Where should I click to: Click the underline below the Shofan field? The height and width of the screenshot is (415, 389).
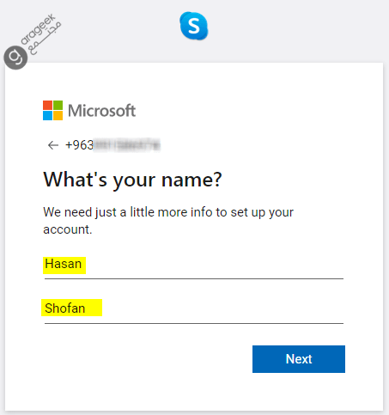[x=194, y=323]
